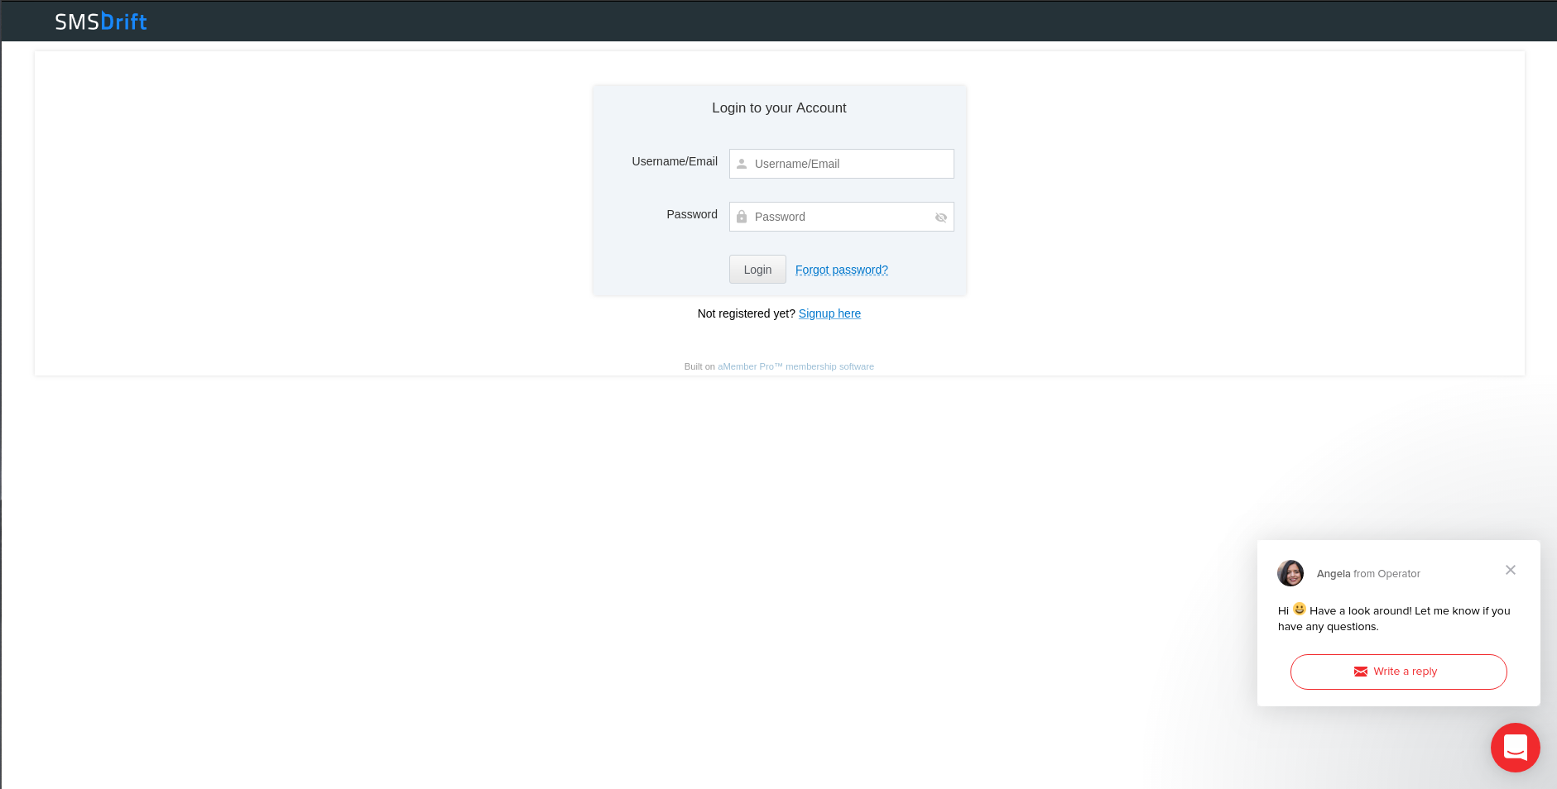Screen dimensions: 1557x789
Task: Click the envelope icon in reply button
Action: coord(1360,672)
